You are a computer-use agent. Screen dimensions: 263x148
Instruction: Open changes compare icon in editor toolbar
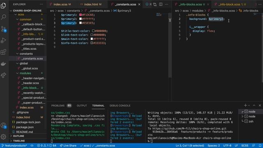click(x=155, y=5)
